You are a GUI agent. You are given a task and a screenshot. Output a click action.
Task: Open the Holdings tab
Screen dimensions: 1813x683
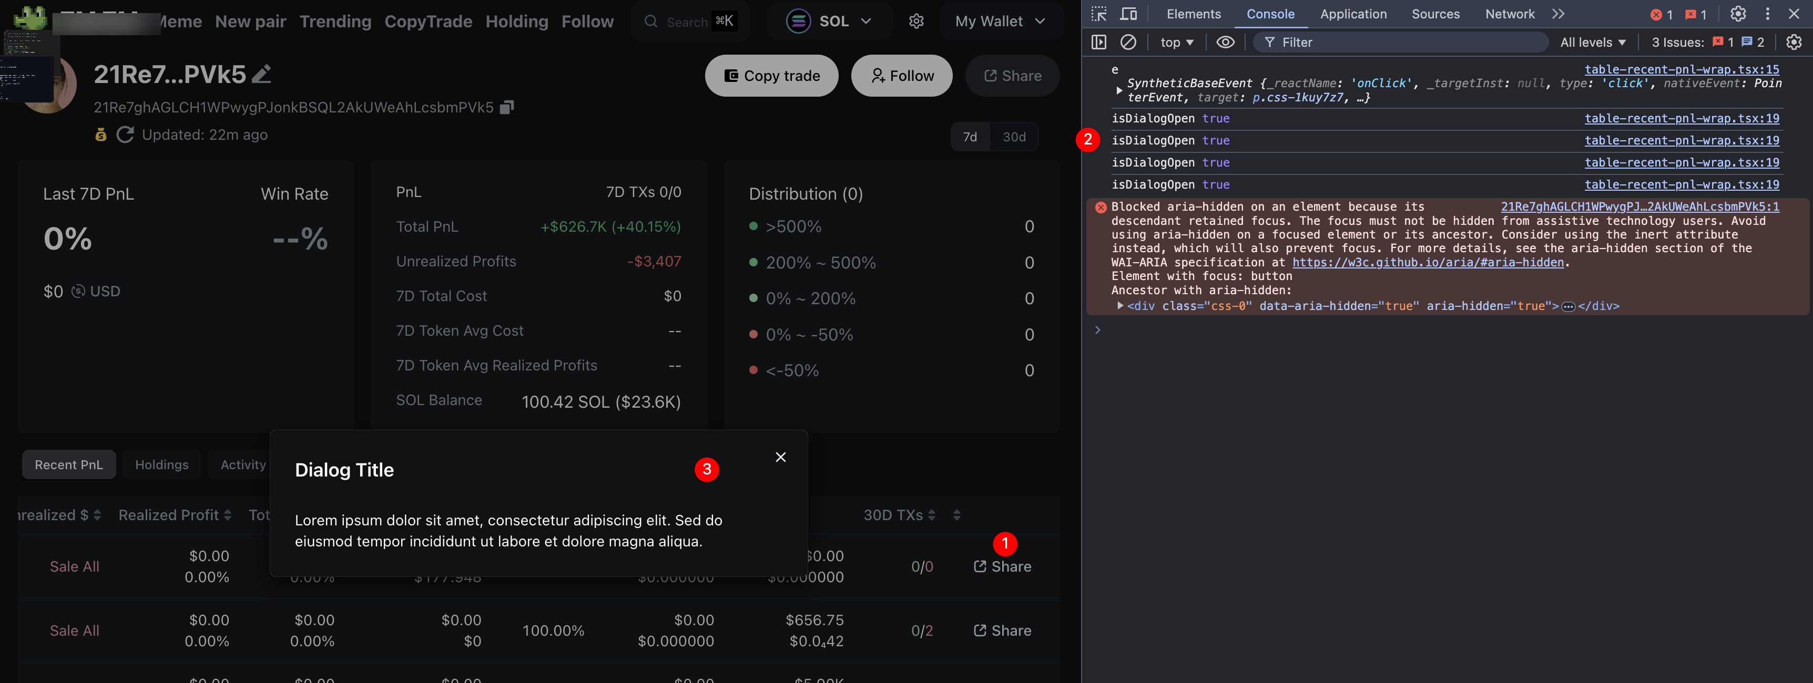click(x=162, y=465)
